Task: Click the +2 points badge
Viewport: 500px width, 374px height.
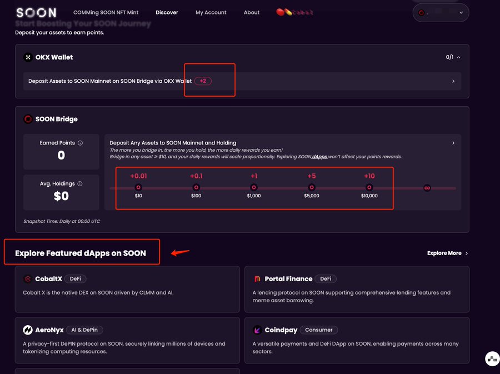Action: [x=203, y=81]
